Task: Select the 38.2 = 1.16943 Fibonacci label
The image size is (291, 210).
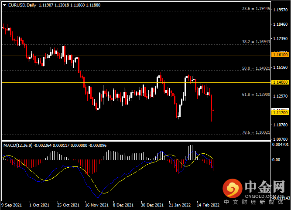Action: point(256,42)
